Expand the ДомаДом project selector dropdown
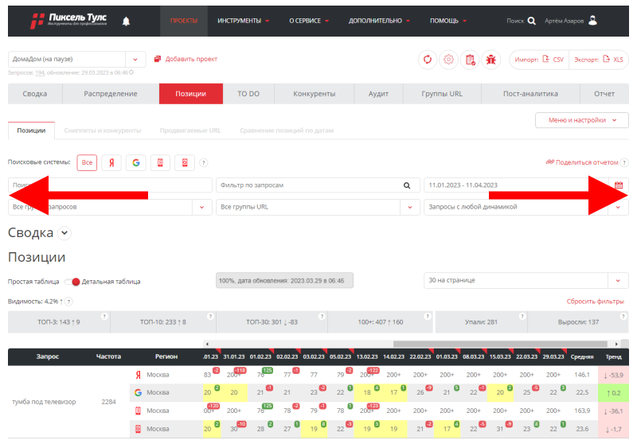 tap(135, 59)
